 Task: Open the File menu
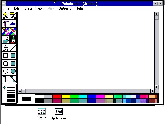[6, 8]
